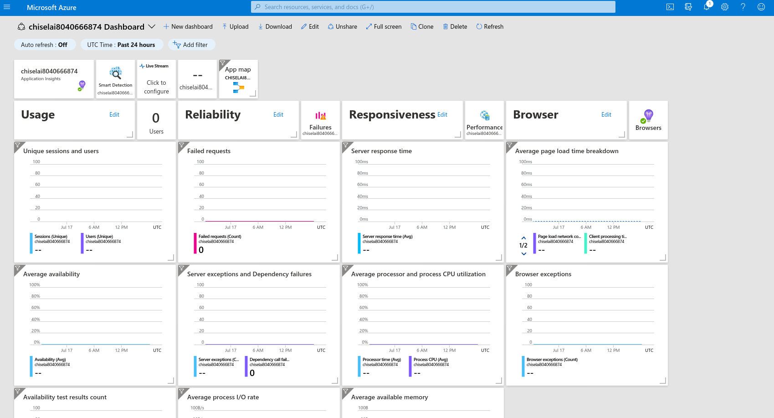Image resolution: width=774 pixels, height=418 pixels.
Task: Expand the dashboard name dropdown chevron
Action: coord(152,27)
